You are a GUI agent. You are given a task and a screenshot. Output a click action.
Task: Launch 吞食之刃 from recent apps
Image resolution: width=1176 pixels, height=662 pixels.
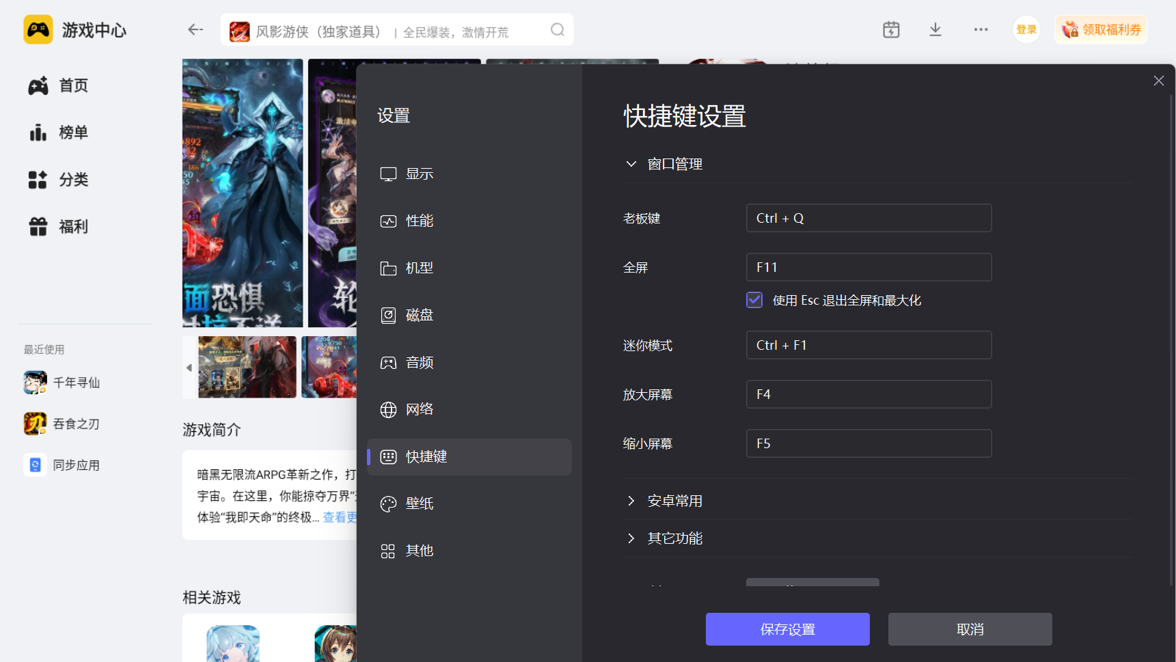click(x=61, y=424)
